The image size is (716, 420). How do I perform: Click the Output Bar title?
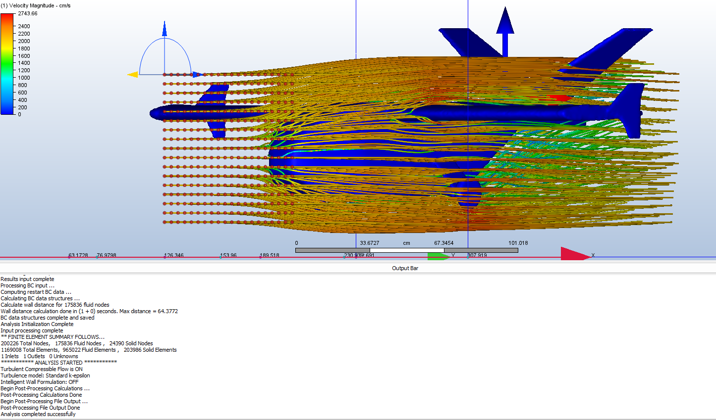point(405,268)
